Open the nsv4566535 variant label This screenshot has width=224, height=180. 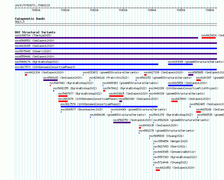(211, 115)
